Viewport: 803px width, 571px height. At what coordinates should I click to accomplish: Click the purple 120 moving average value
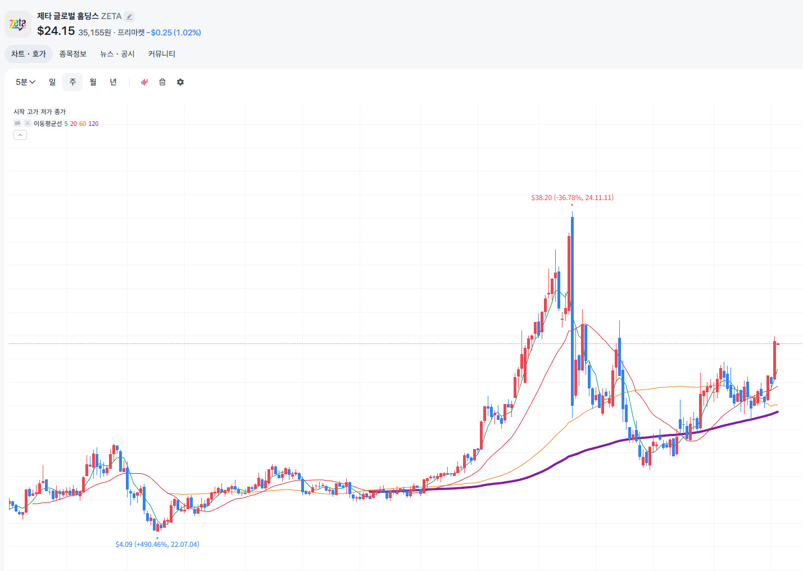point(93,124)
